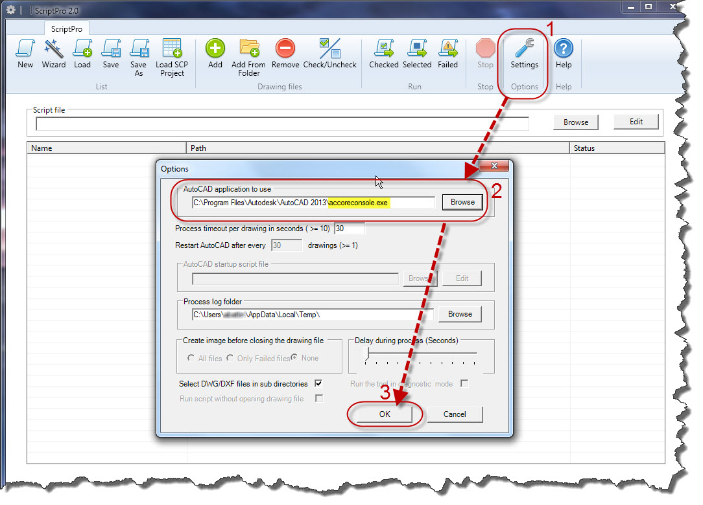
Task: Select the None radio button
Action: (x=294, y=358)
